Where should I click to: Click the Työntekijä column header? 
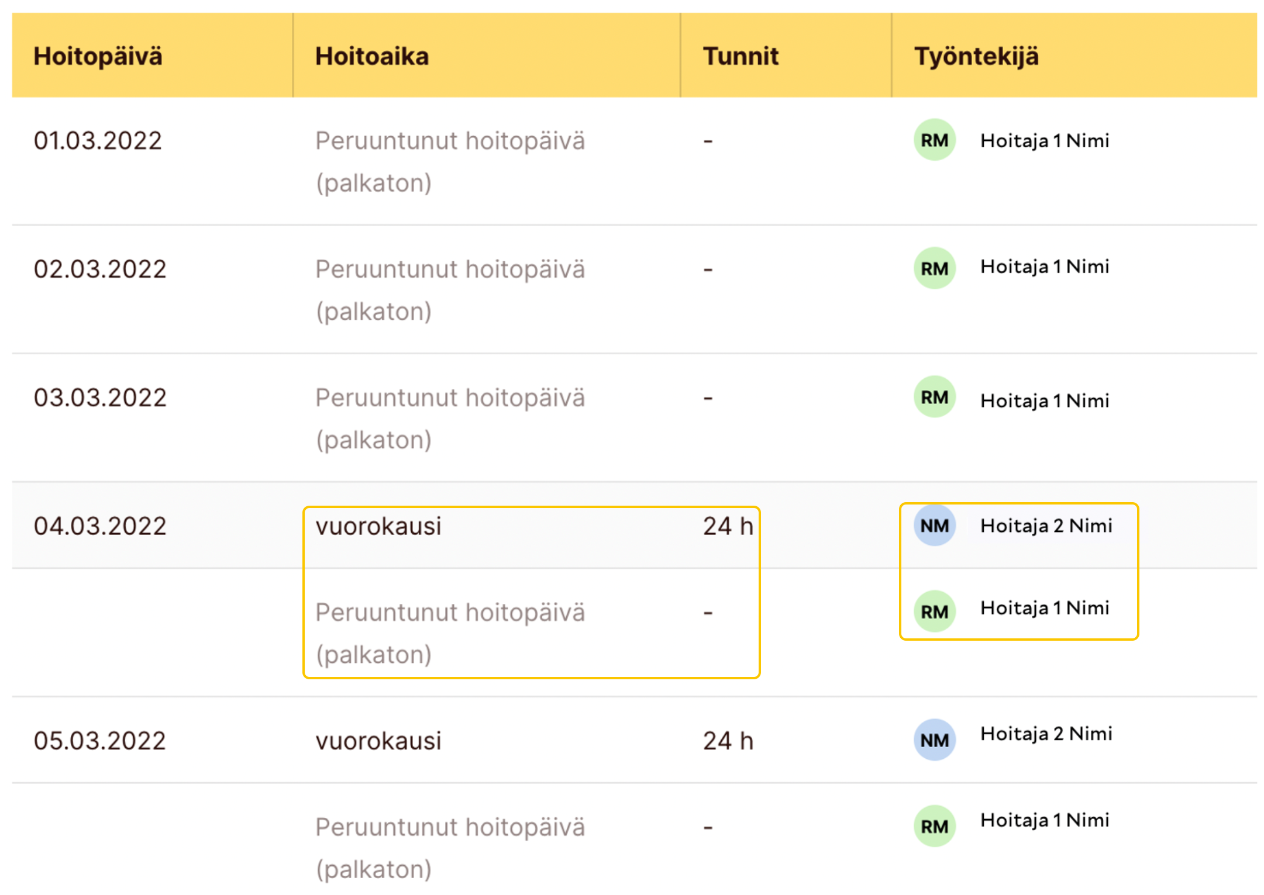(976, 56)
